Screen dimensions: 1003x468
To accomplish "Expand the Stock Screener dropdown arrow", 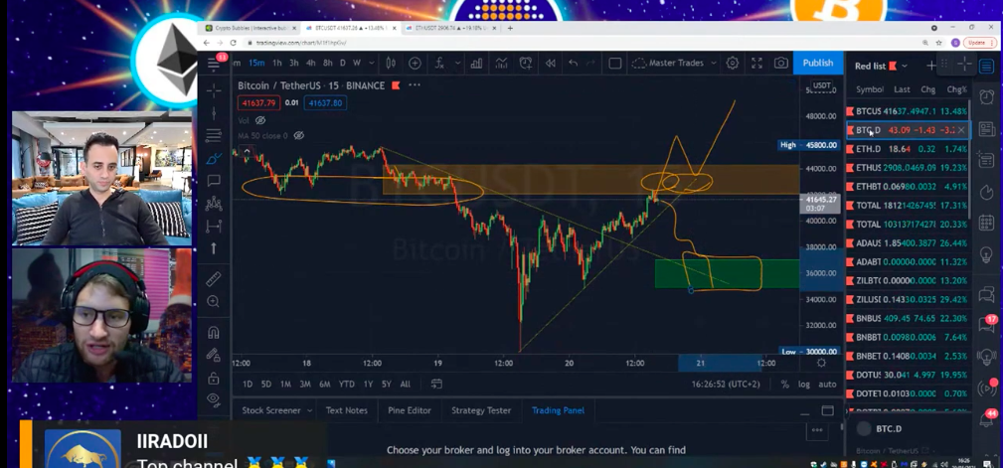I will (309, 410).
